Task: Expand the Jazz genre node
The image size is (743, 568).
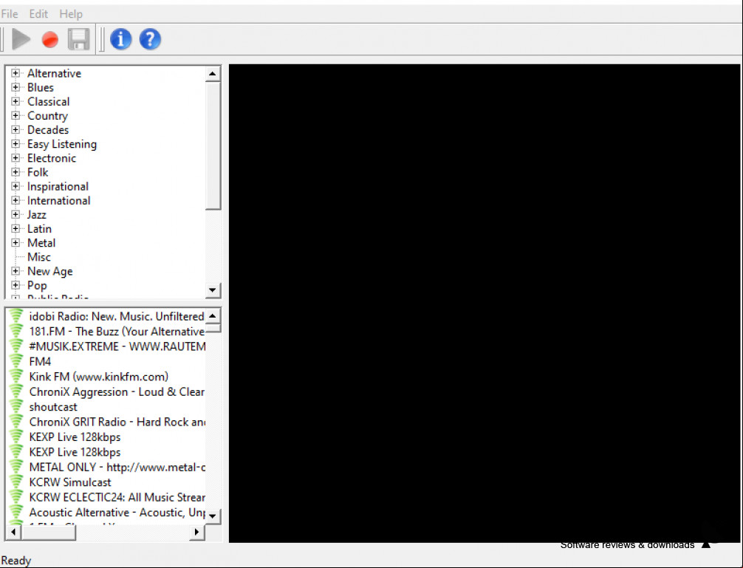Action: [16, 215]
